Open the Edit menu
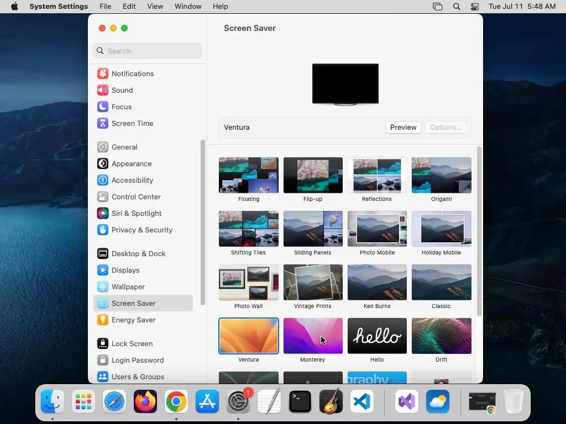 point(129,7)
